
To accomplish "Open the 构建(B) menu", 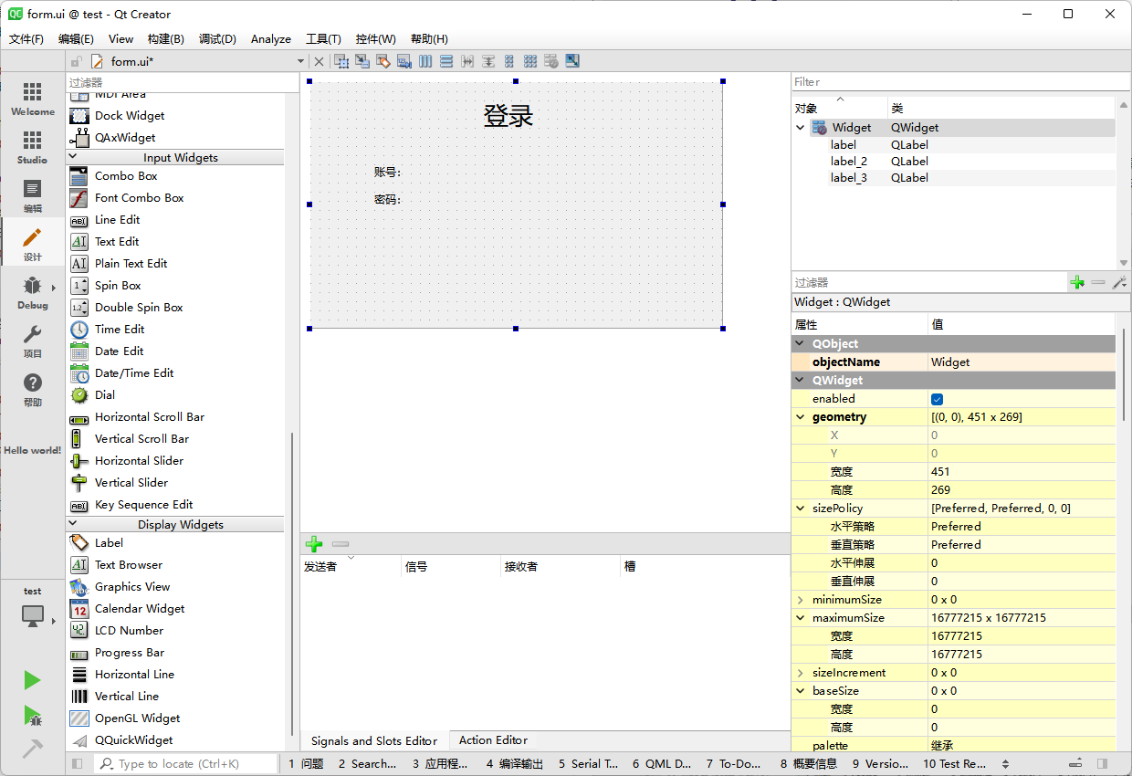I will (165, 39).
